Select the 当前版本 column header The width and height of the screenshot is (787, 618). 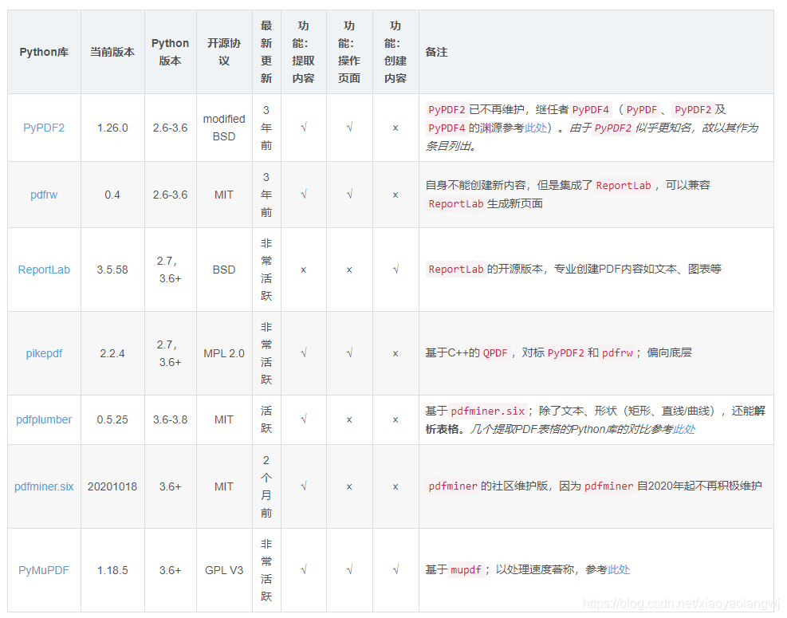112,52
